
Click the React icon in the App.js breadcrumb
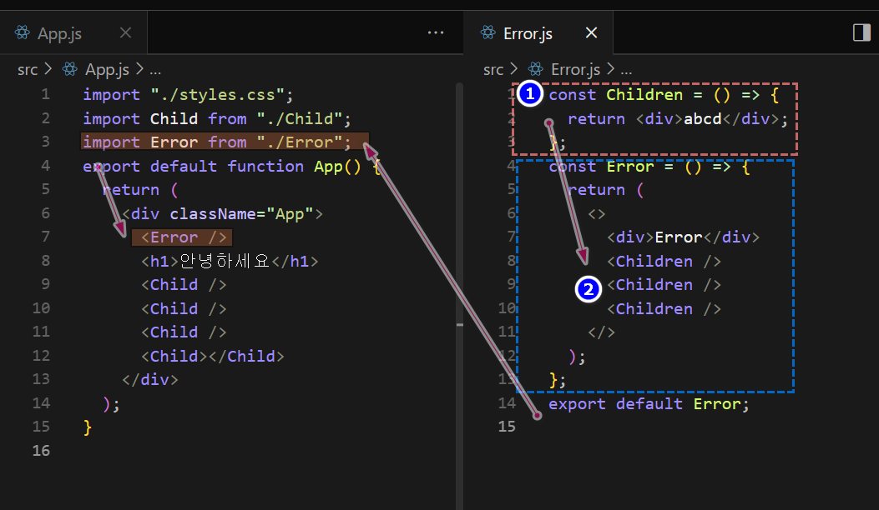pos(70,70)
